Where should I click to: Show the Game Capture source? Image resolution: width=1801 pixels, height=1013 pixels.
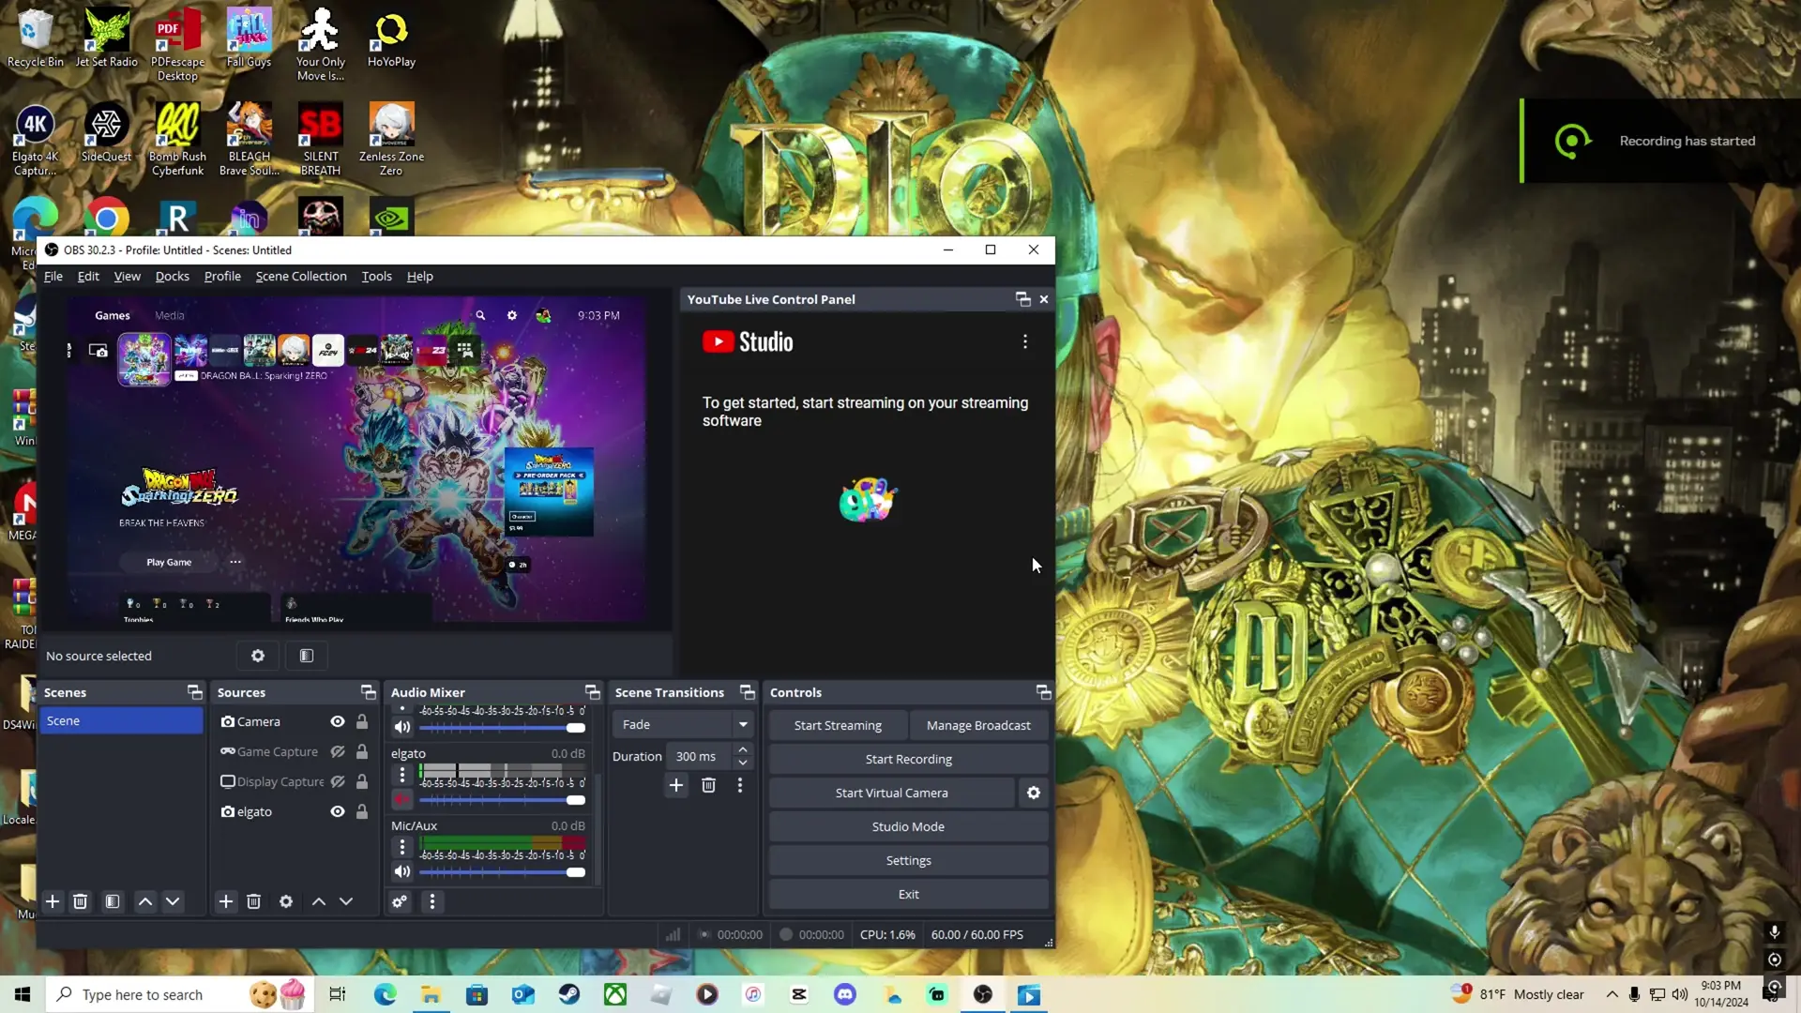coord(337,751)
